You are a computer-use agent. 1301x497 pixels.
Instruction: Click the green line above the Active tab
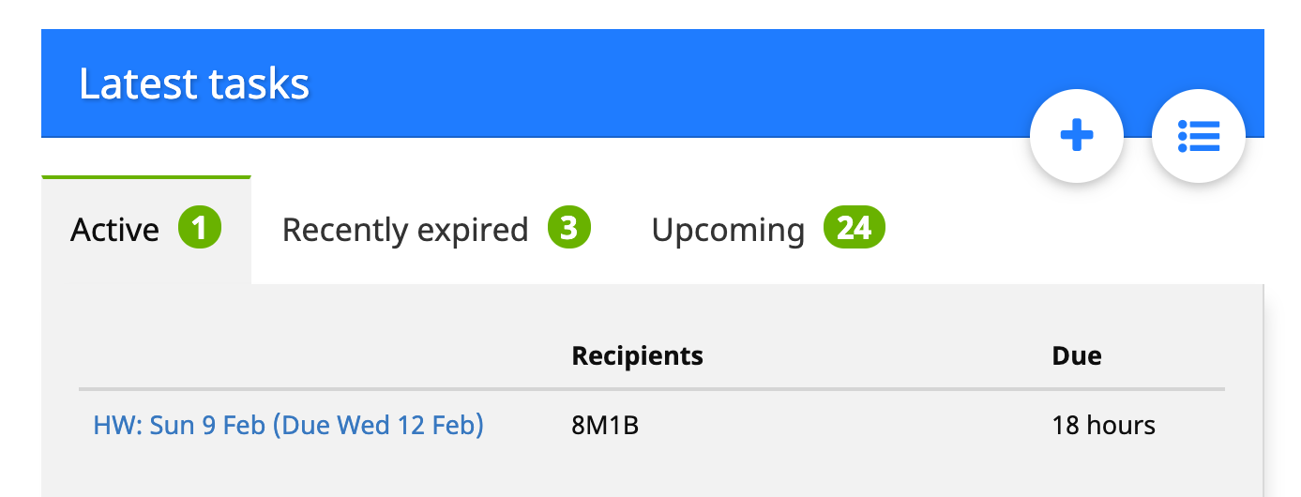click(x=146, y=176)
